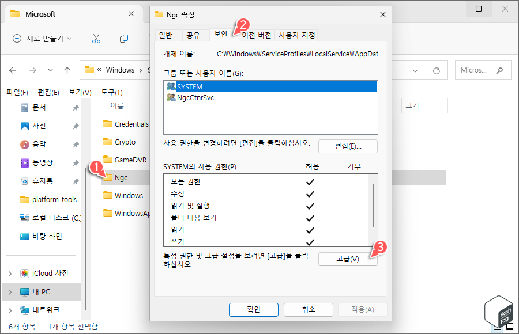Unpin Pictures (사진) via its pin icon
Screen dimensions: 519x334
(76, 126)
